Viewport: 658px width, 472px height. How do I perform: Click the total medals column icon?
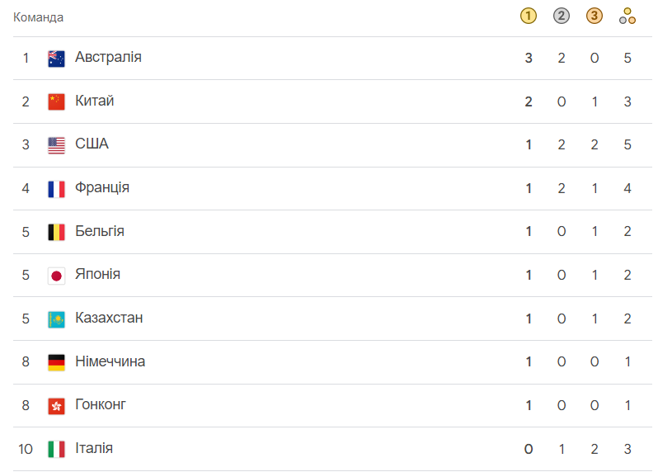tap(627, 16)
